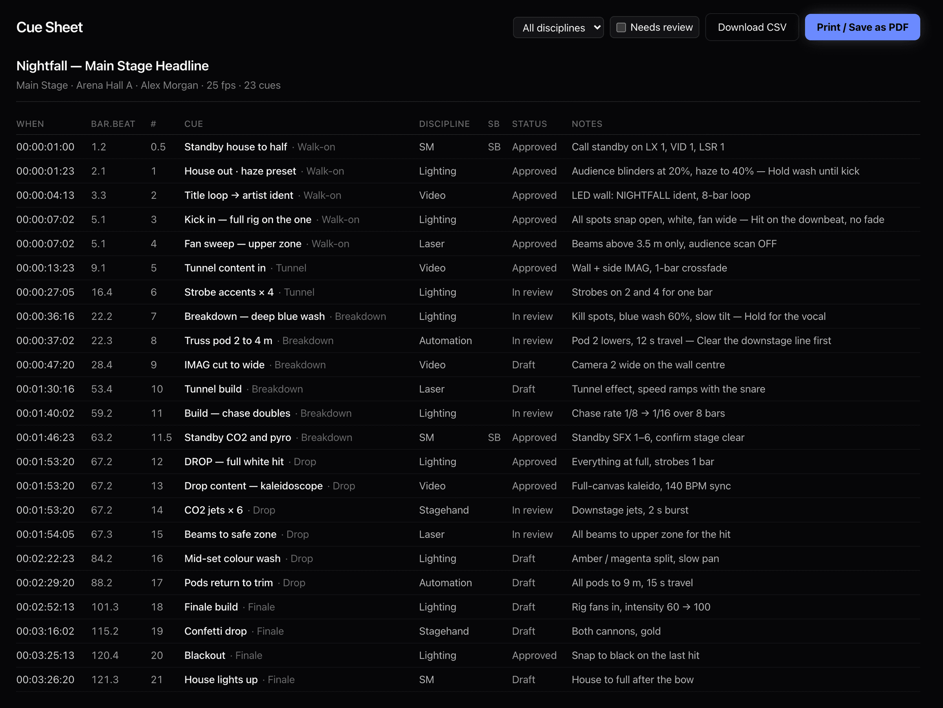Click show metadata line 'Main Stage · Arena Hall A'

[74, 85]
